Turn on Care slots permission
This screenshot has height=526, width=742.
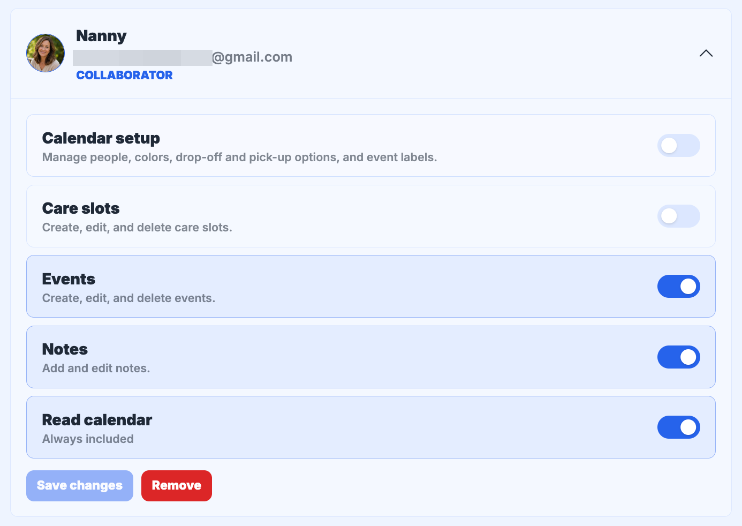point(678,216)
